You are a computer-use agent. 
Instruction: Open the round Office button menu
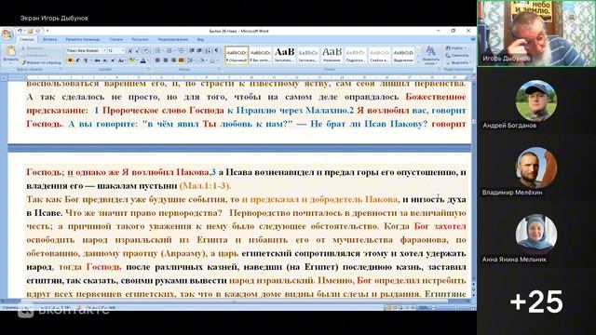tap(7, 34)
